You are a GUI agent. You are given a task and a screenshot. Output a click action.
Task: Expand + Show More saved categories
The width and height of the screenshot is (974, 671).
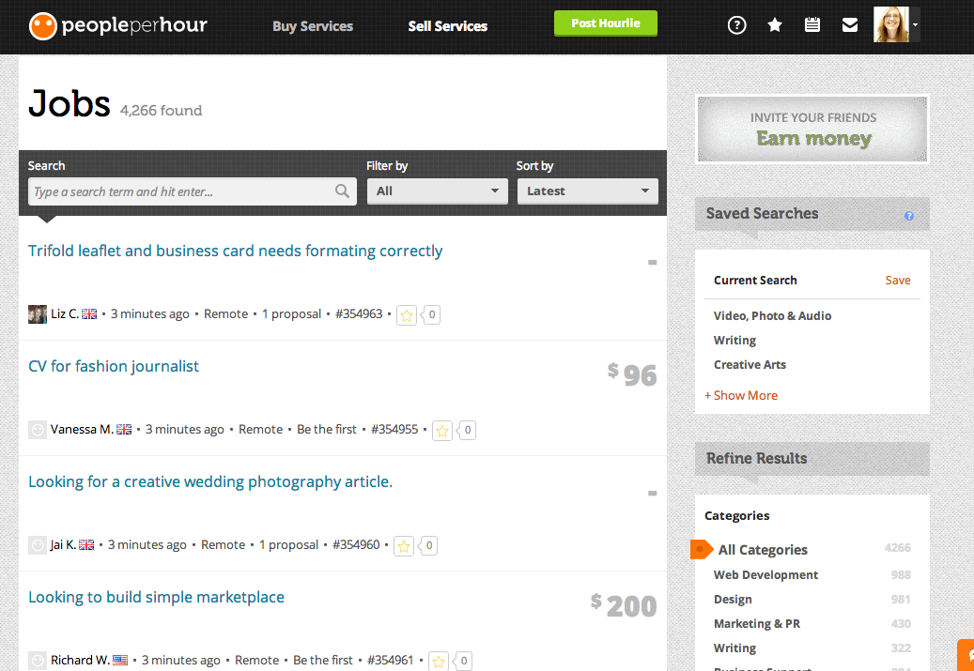coord(741,395)
